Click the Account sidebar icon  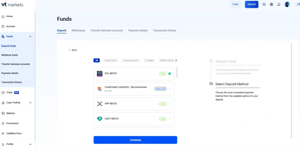tap(3, 26)
